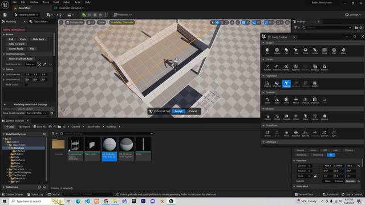
Task: Expand the Characters folder in tree
Action: point(7,170)
